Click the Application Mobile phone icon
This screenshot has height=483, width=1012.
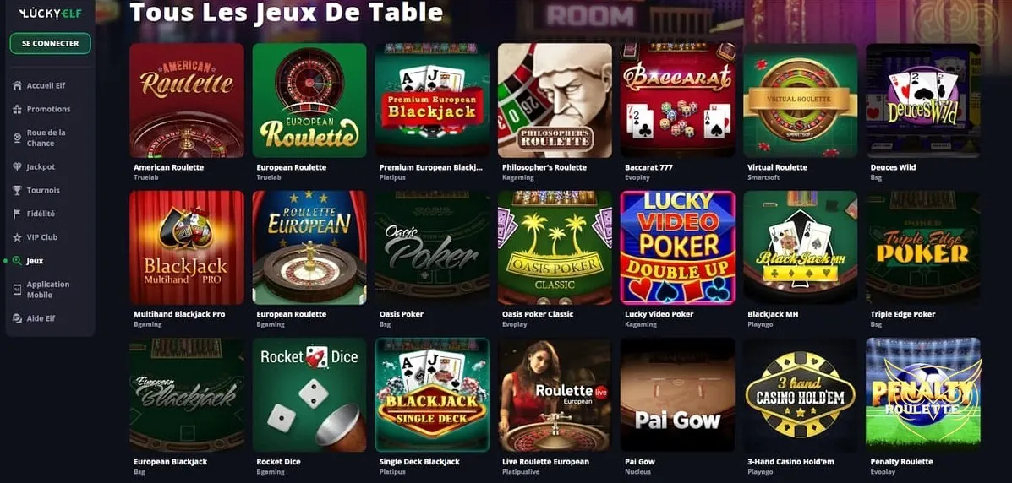18,290
